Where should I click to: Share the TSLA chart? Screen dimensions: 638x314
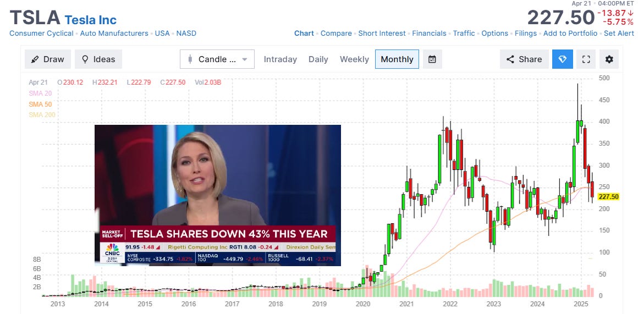(x=524, y=59)
